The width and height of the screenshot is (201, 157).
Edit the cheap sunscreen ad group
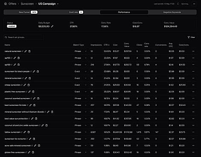click(25, 85)
